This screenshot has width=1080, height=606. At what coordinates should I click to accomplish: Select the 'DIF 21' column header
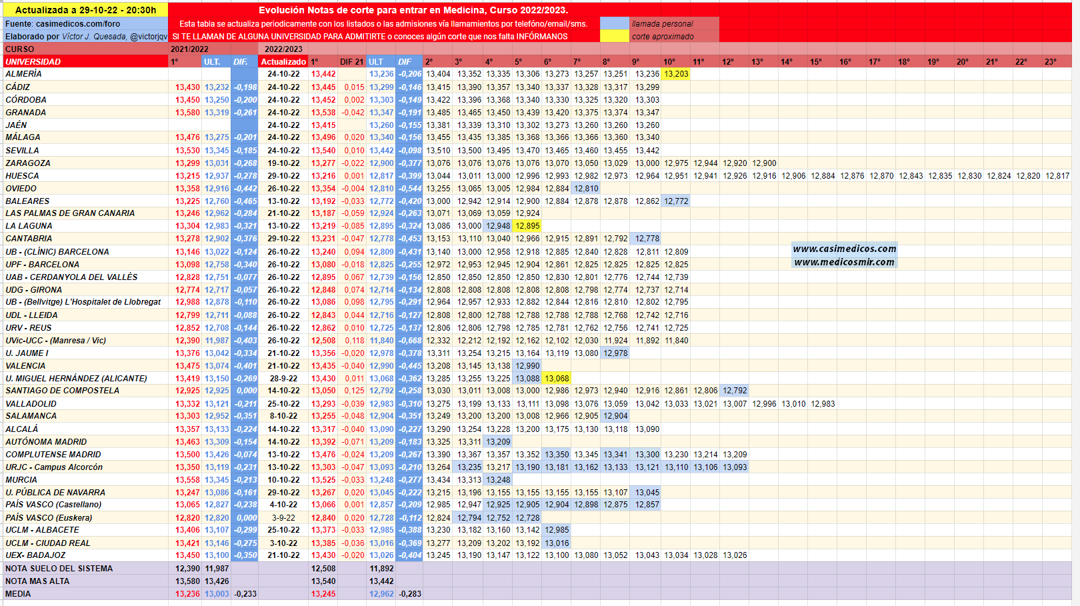pos(351,61)
